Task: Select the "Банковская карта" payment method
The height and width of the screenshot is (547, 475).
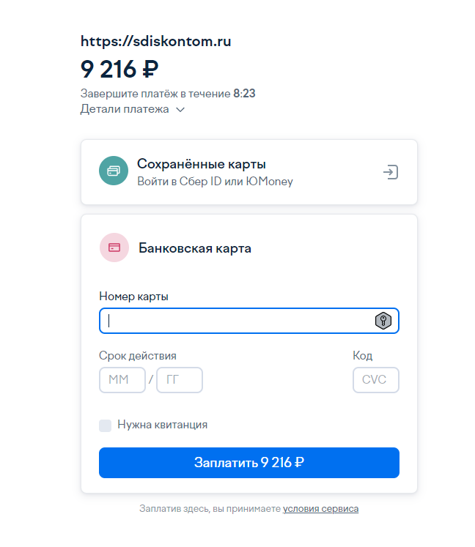Action: 195,248
